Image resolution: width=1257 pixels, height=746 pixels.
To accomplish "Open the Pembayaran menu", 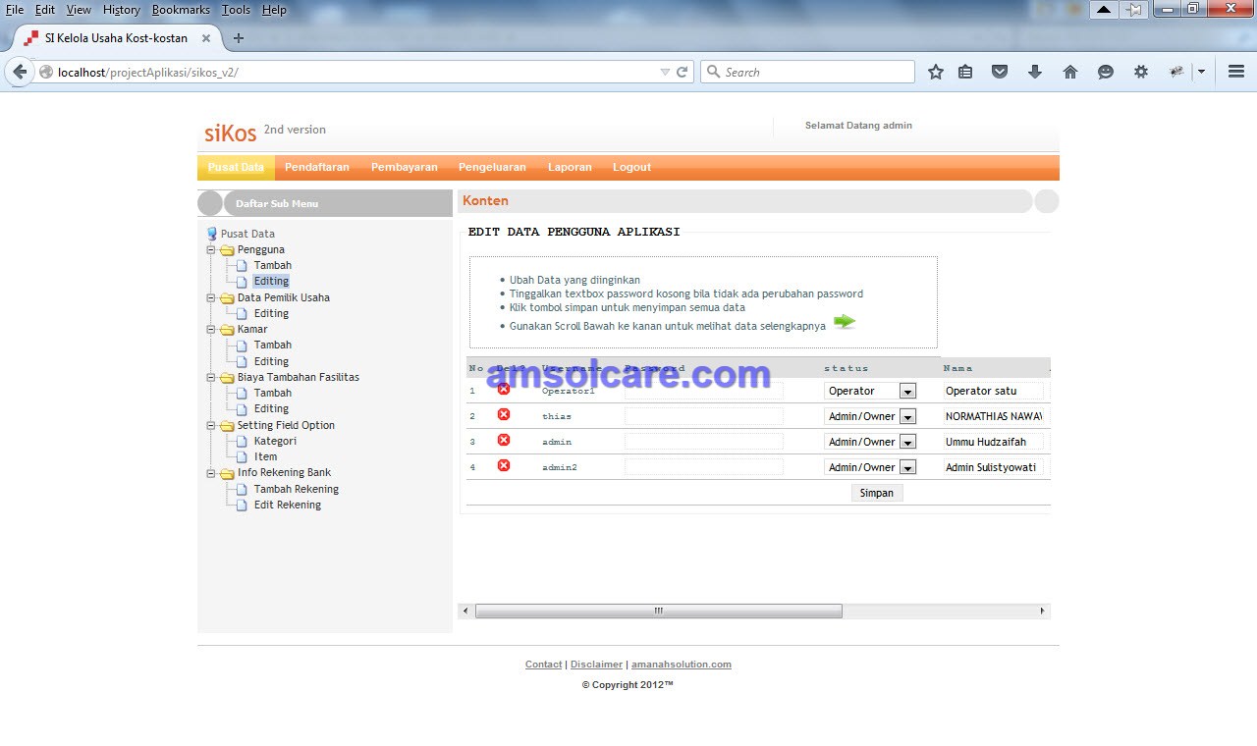I will (405, 167).
